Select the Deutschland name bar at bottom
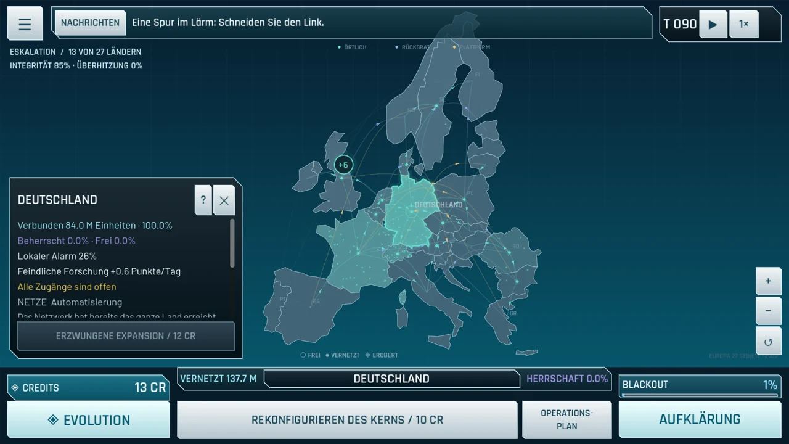Screen dimensions: 789x444 pos(391,379)
